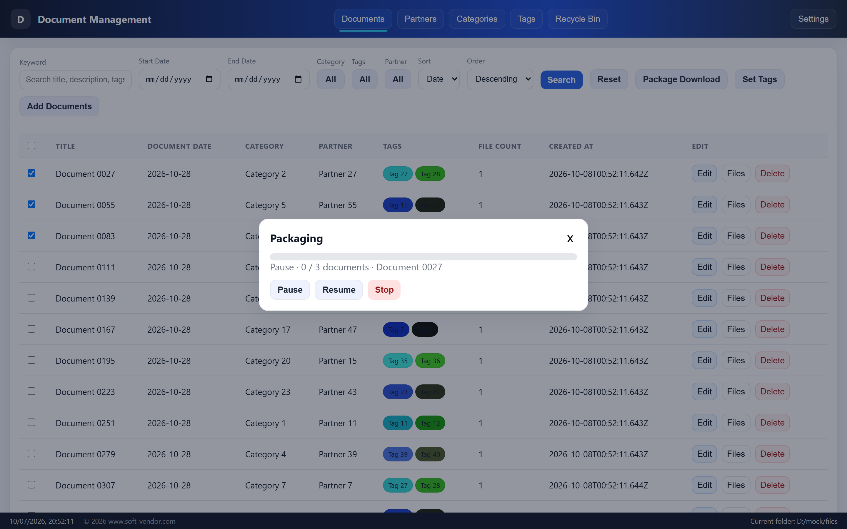Click the Reset filters button
This screenshot has height=529, width=847.
(x=609, y=79)
